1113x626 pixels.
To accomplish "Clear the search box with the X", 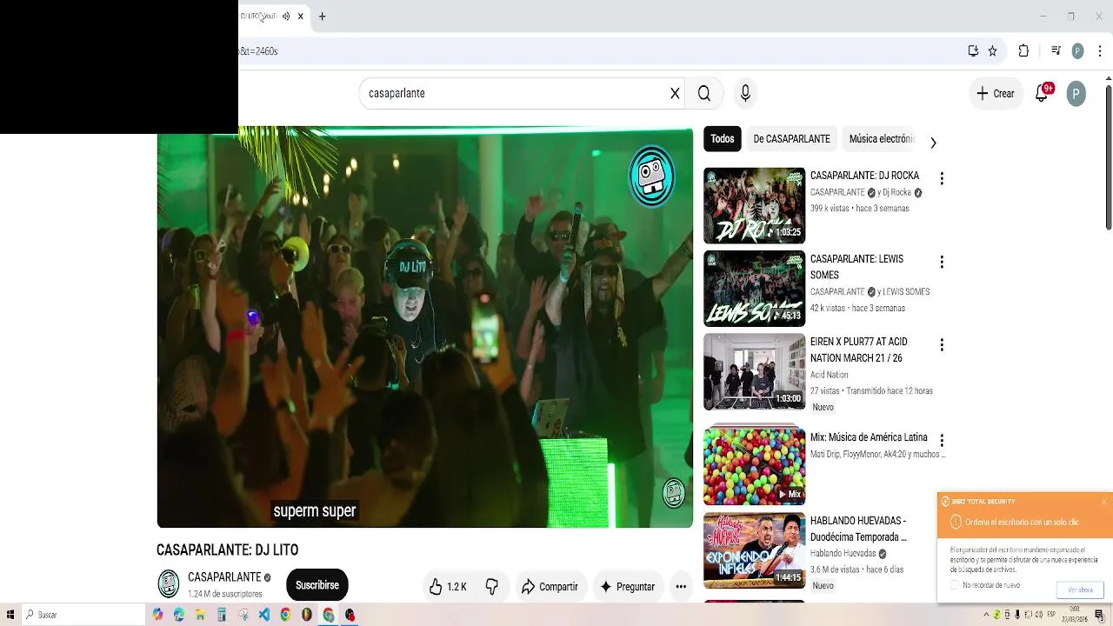I will coord(675,93).
